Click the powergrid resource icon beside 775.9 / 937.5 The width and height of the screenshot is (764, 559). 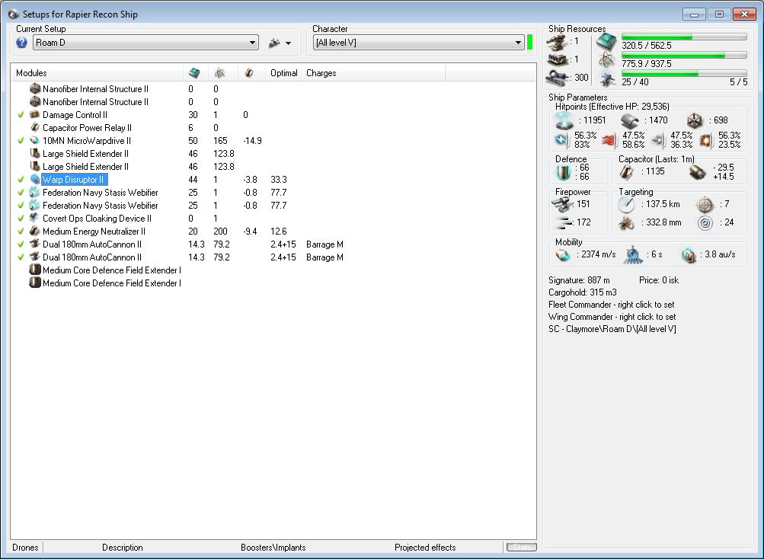[606, 60]
